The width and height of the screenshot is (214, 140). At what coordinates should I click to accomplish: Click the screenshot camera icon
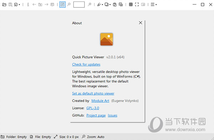121,5
